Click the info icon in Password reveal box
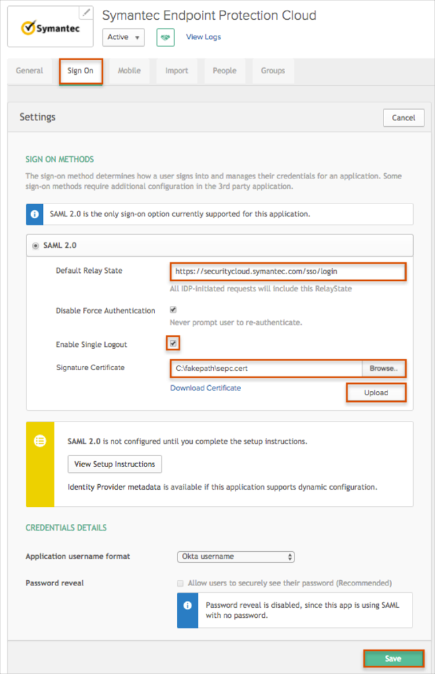Image resolution: width=435 pixels, height=674 pixels. tap(187, 605)
